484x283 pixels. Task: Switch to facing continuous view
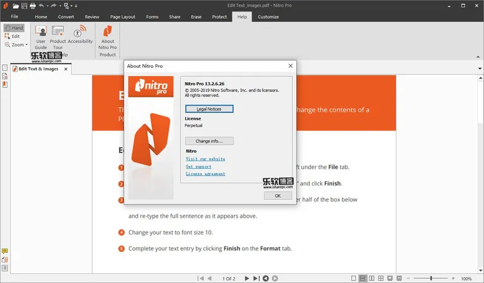tap(381, 278)
